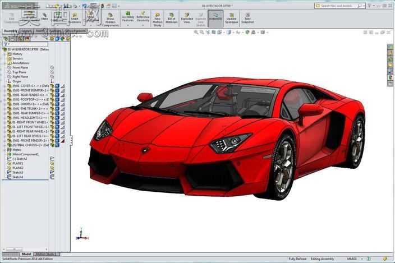This screenshot has height=263, width=395.
Task: Toggle hide/show for 01-DOORS component
Action: (52, 104)
